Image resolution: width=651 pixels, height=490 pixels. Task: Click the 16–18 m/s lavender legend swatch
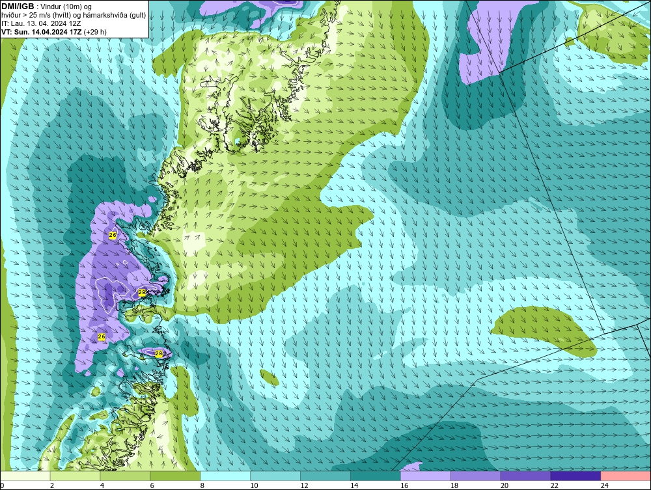tap(426, 476)
